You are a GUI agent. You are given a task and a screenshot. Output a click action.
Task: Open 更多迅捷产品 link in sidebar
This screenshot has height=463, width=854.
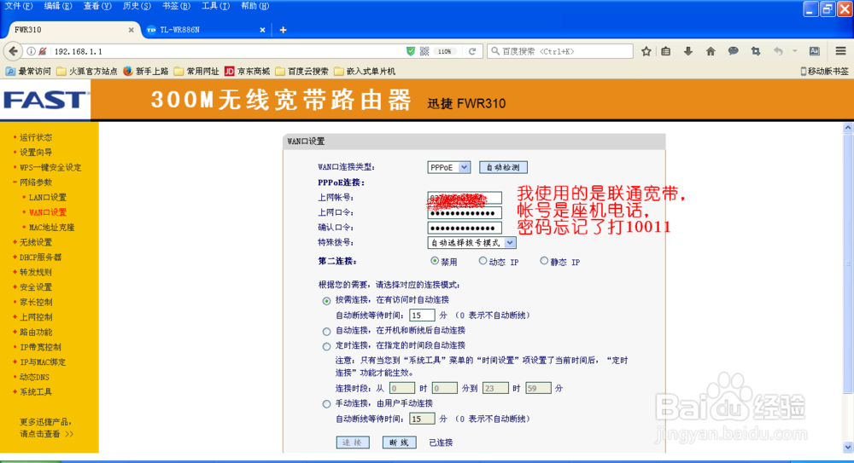(x=46, y=428)
